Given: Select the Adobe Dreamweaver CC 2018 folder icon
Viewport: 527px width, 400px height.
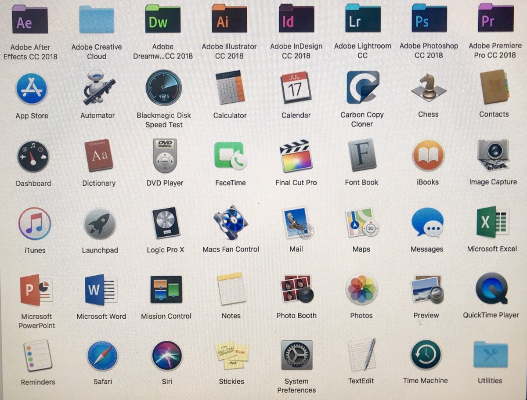Looking at the screenshot, I should (x=163, y=19).
